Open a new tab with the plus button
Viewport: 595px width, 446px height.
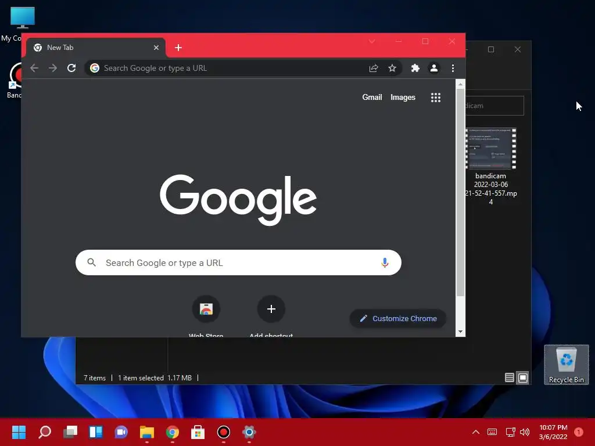(x=178, y=48)
